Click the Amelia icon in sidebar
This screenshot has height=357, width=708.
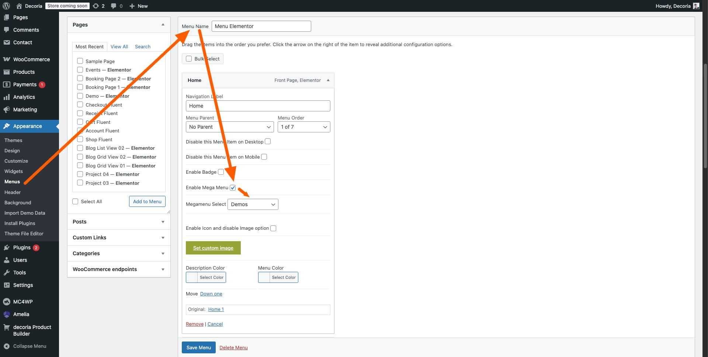pyautogui.click(x=7, y=314)
